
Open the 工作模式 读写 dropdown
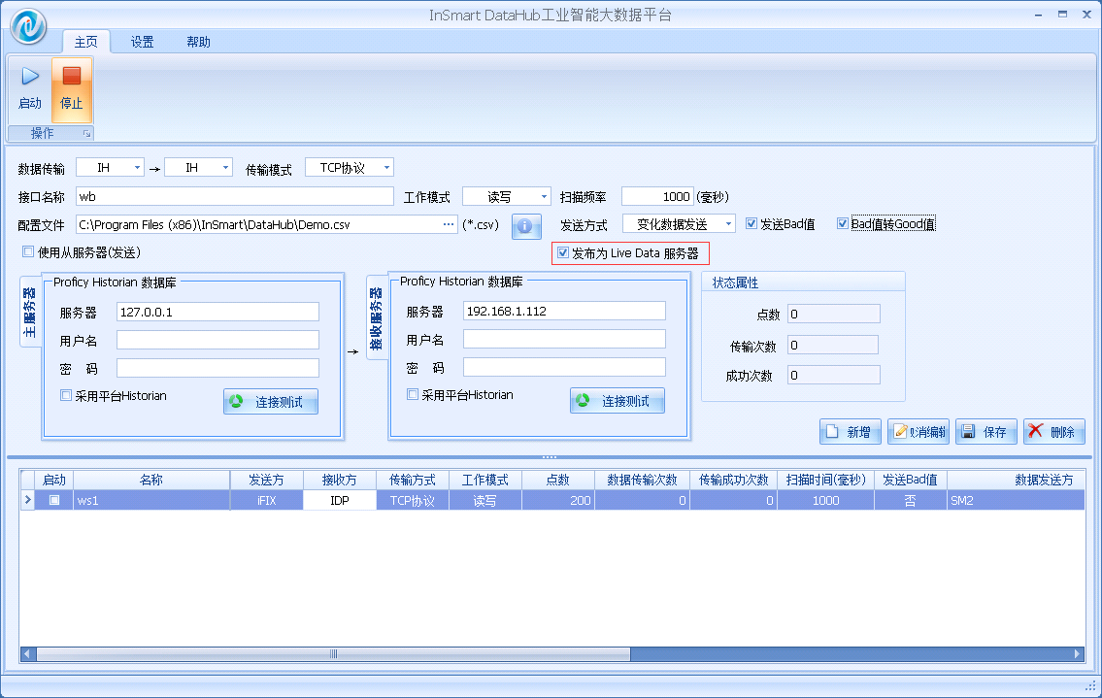point(544,197)
